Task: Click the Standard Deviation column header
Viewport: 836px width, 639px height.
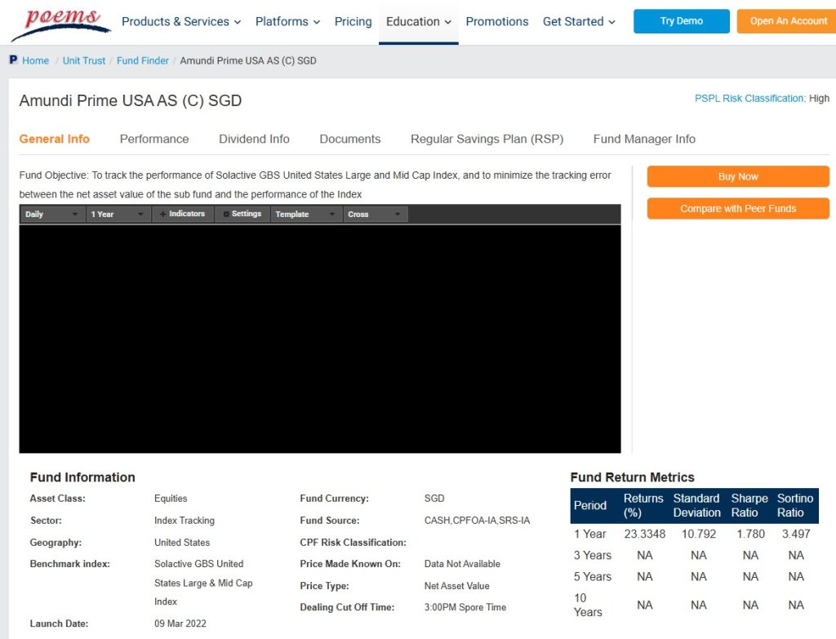Action: tap(697, 506)
